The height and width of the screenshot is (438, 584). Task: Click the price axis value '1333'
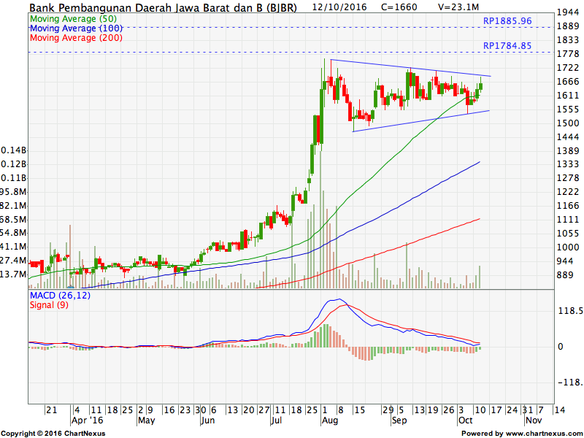(x=568, y=165)
